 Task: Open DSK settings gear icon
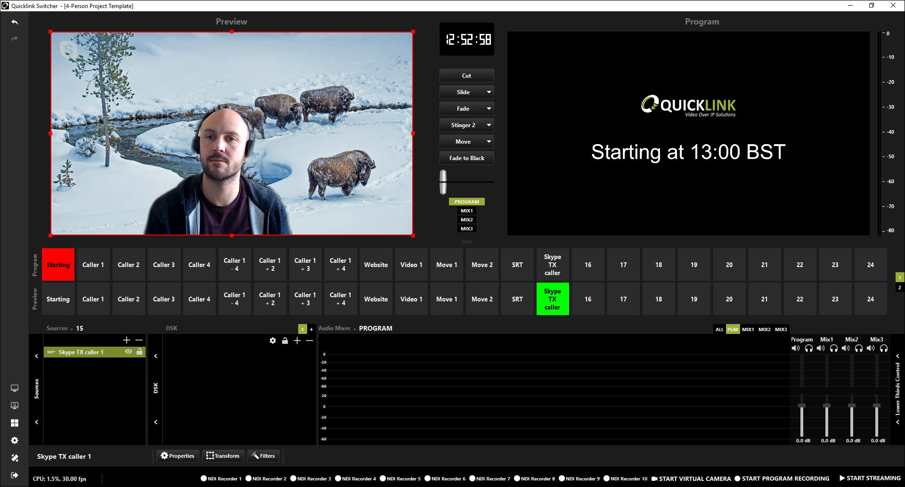(x=273, y=341)
